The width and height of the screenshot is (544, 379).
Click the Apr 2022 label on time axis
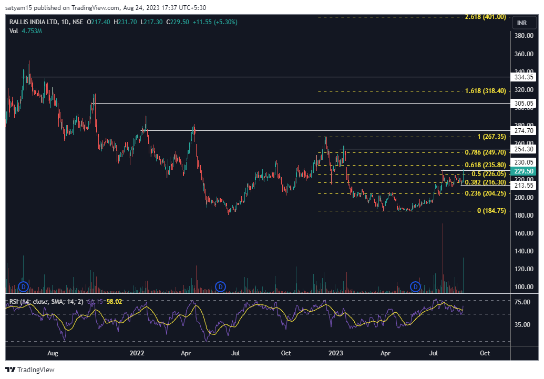pos(186,353)
